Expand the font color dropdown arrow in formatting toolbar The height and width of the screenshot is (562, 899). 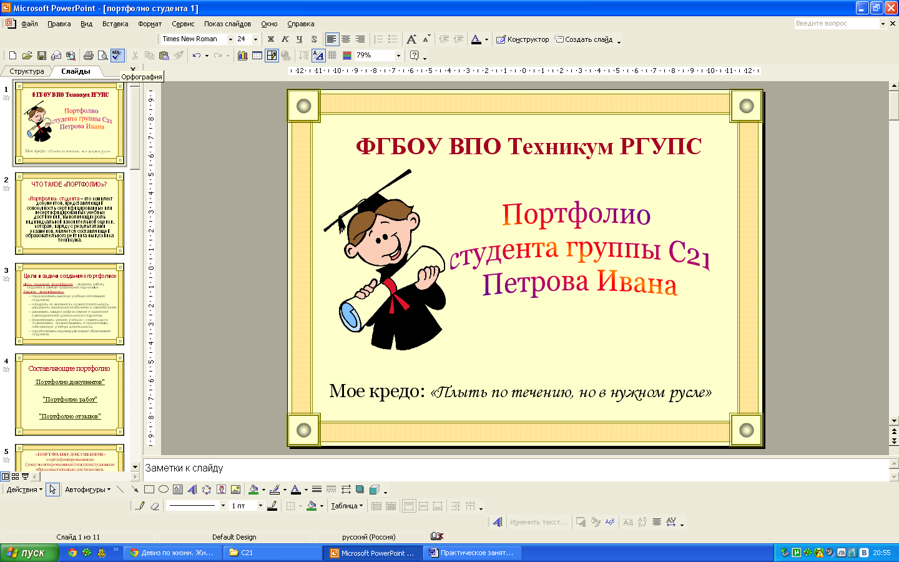tap(486, 39)
